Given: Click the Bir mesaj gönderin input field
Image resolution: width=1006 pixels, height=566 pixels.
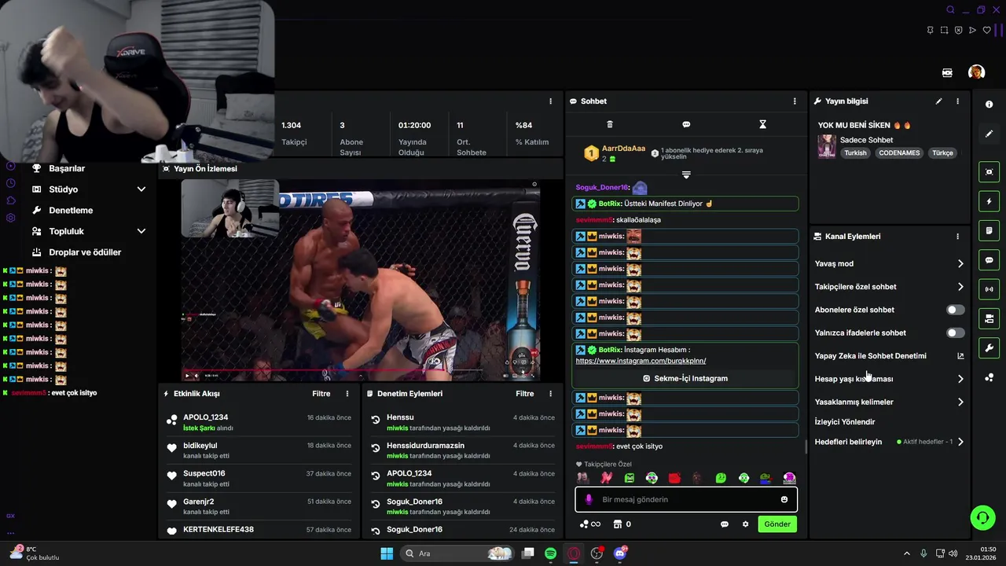Looking at the screenshot, I should [x=688, y=500].
